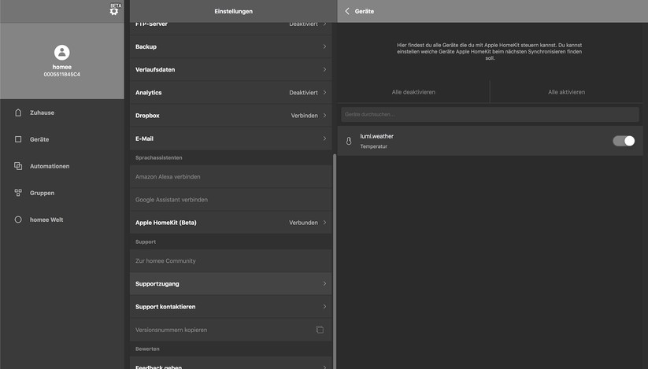The image size is (648, 369).
Task: Click the Supportzugang label
Action: [157, 283]
